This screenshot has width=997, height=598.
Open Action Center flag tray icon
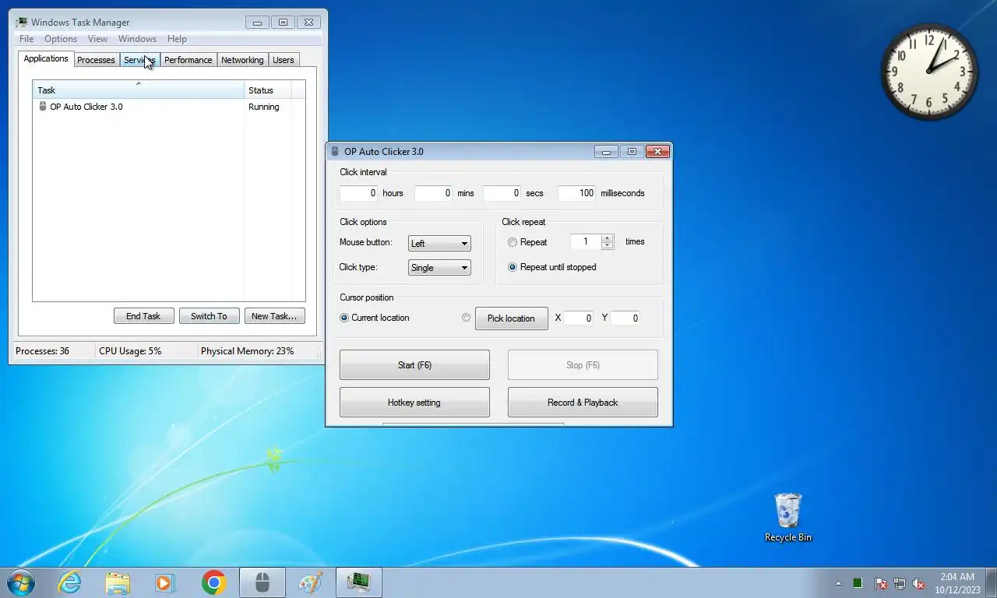(x=880, y=583)
